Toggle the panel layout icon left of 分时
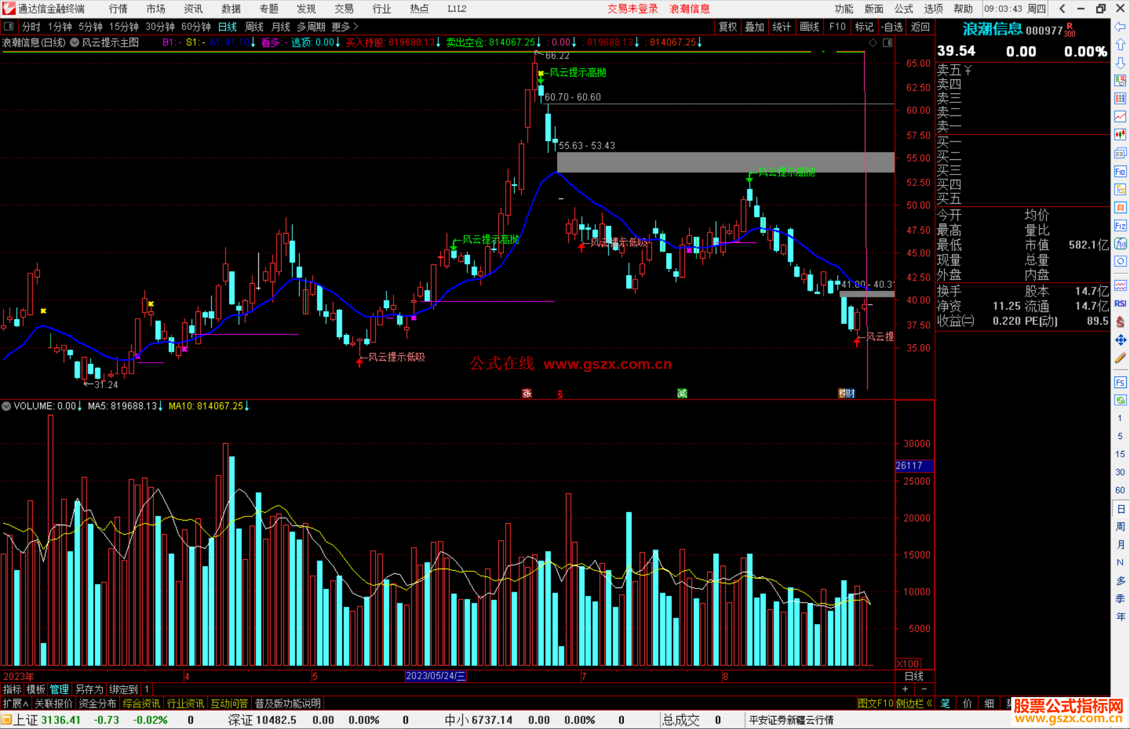Viewport: 1130px width, 729px height. coord(8,27)
